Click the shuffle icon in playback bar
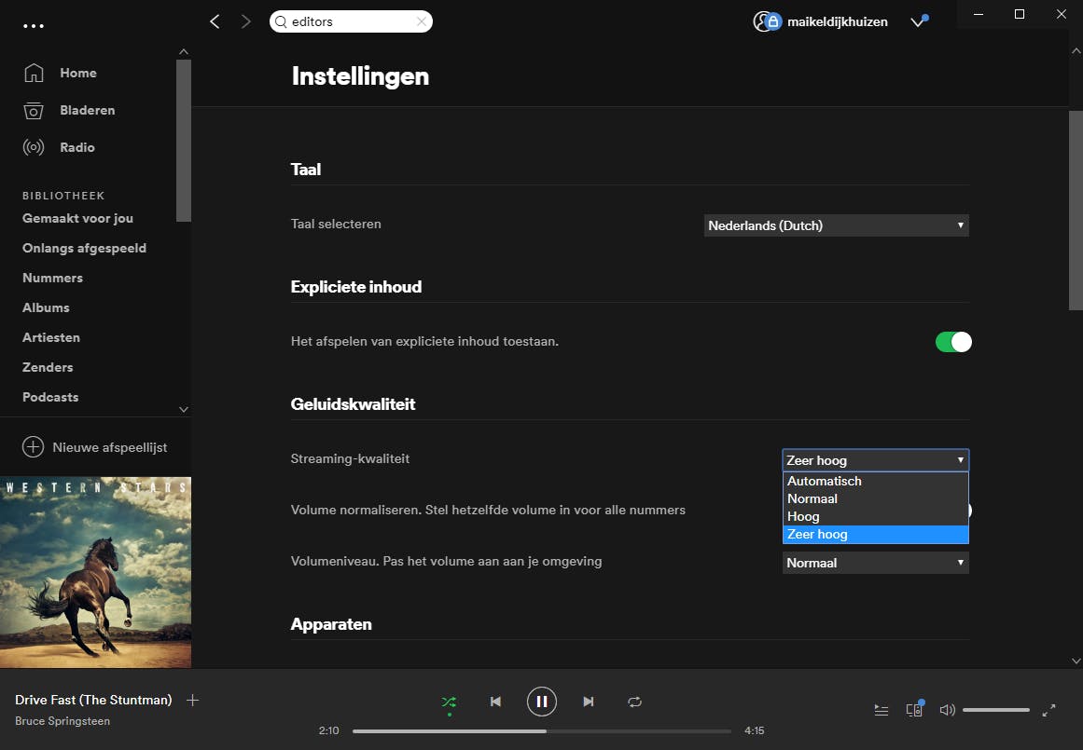This screenshot has width=1083, height=750. coord(449,702)
